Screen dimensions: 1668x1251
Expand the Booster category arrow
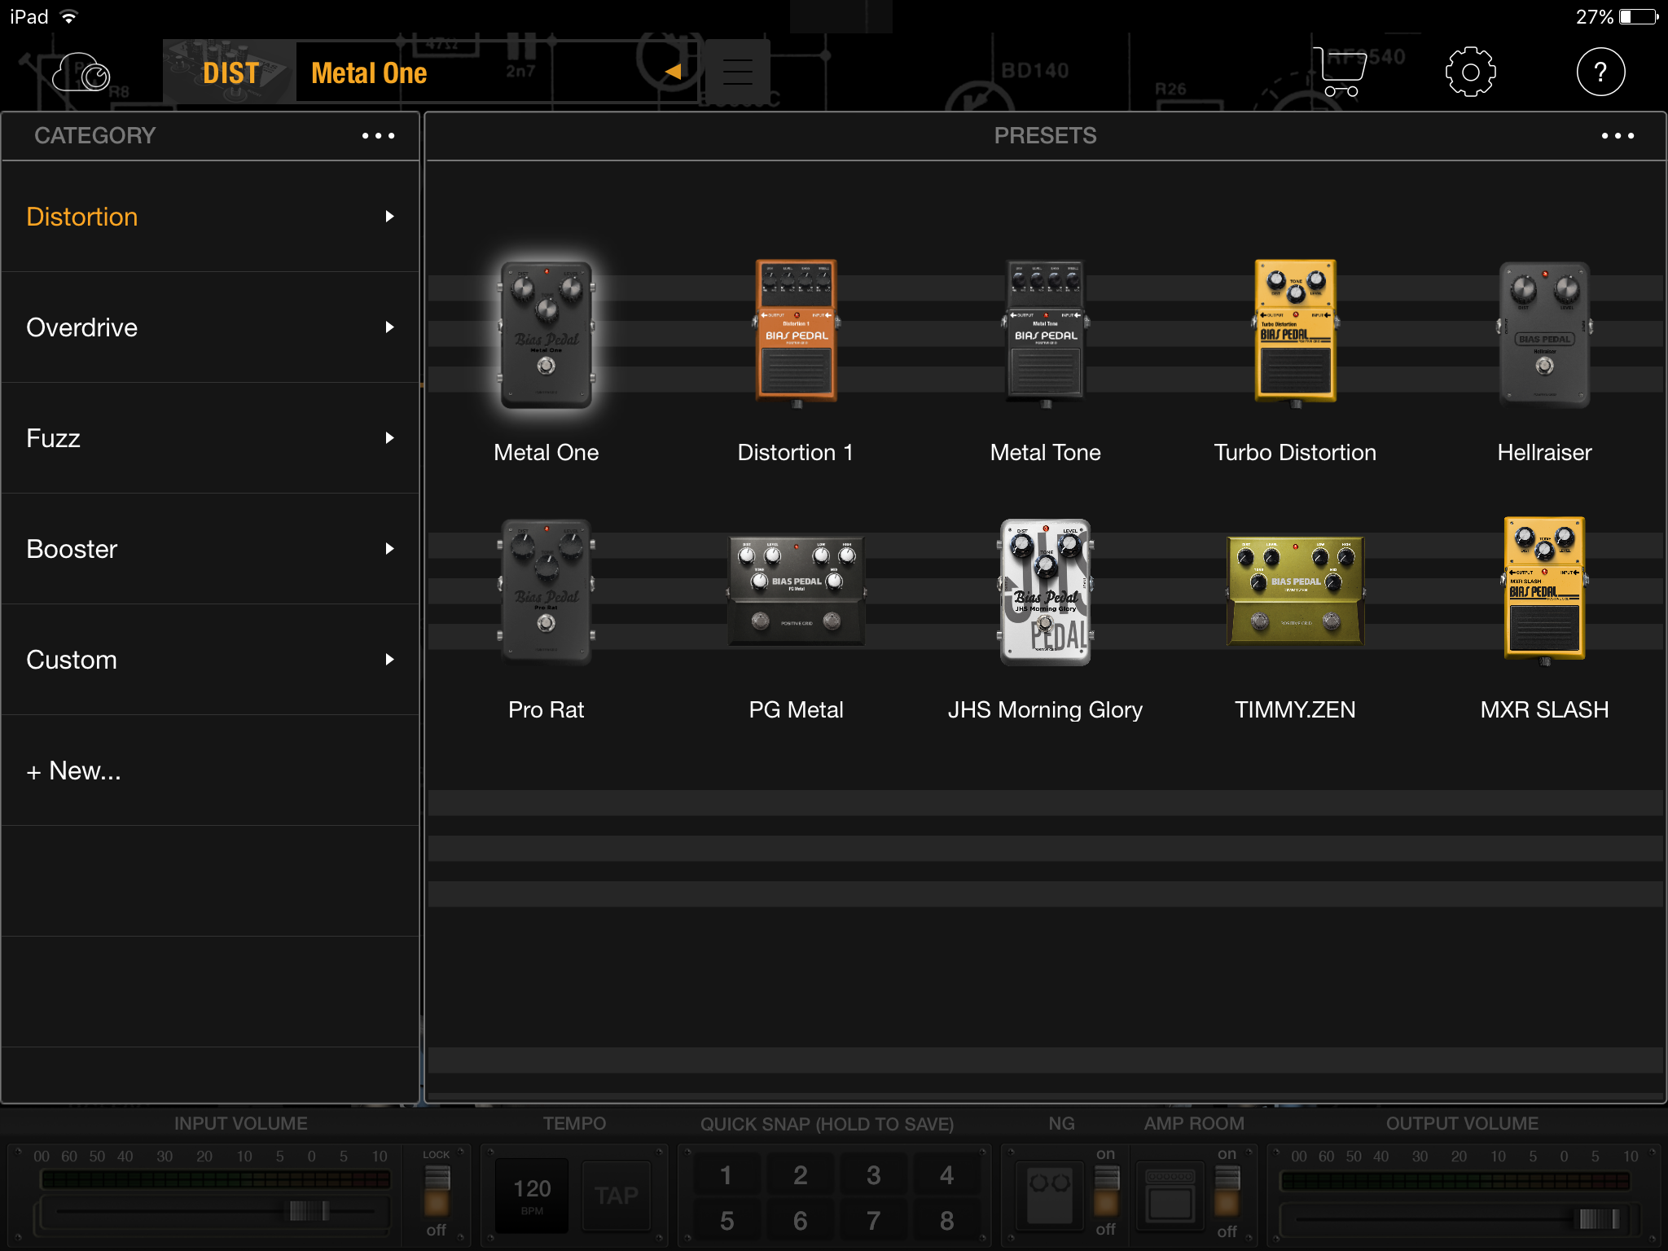(389, 549)
